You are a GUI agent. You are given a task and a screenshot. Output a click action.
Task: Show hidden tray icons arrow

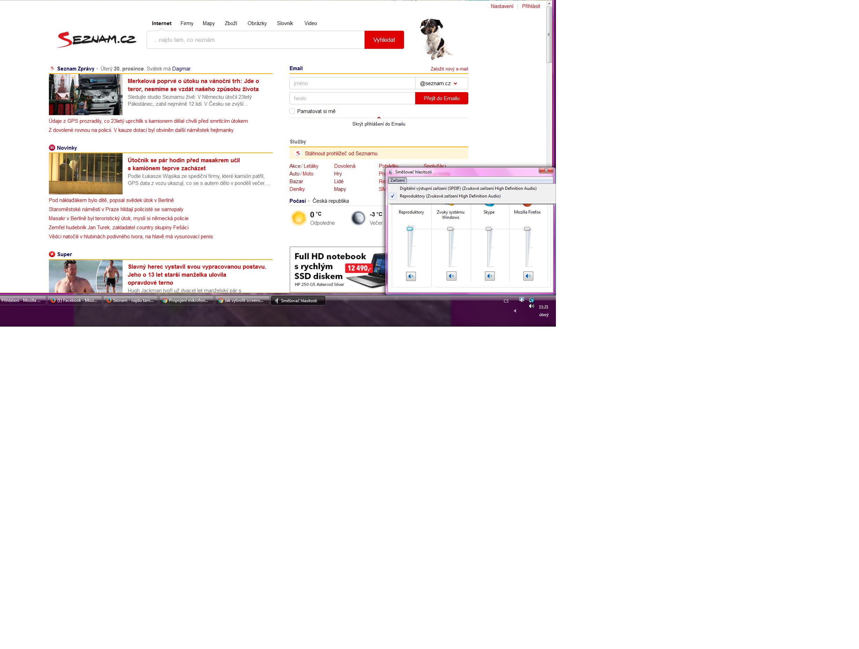pyautogui.click(x=515, y=311)
